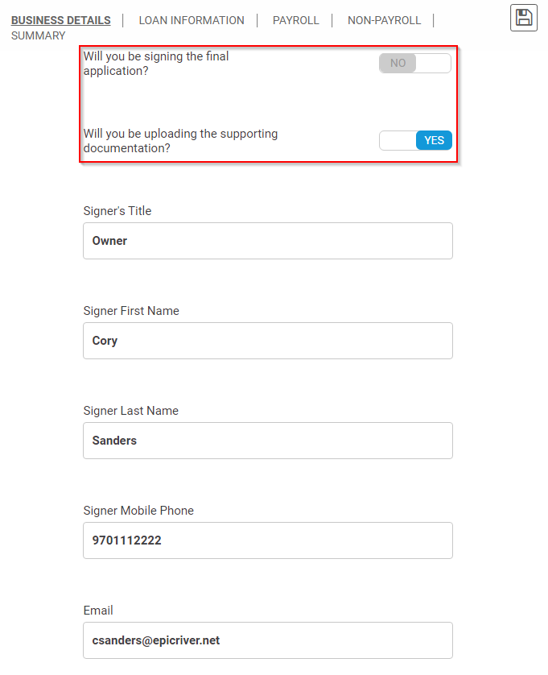The image size is (548, 675).
Task: Toggle the uploading supporting documentation switch
Action: pos(415,140)
